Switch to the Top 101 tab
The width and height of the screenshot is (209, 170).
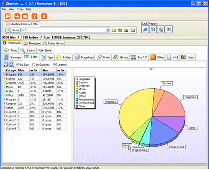click(139, 57)
